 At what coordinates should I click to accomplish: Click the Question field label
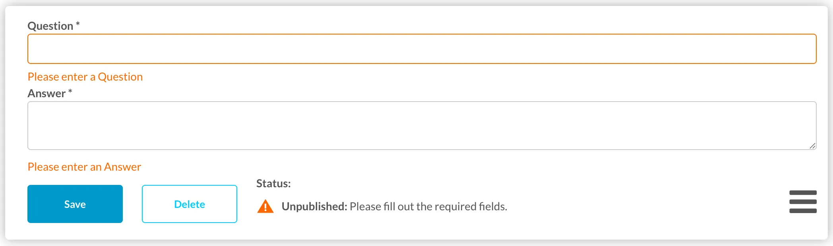(x=50, y=26)
